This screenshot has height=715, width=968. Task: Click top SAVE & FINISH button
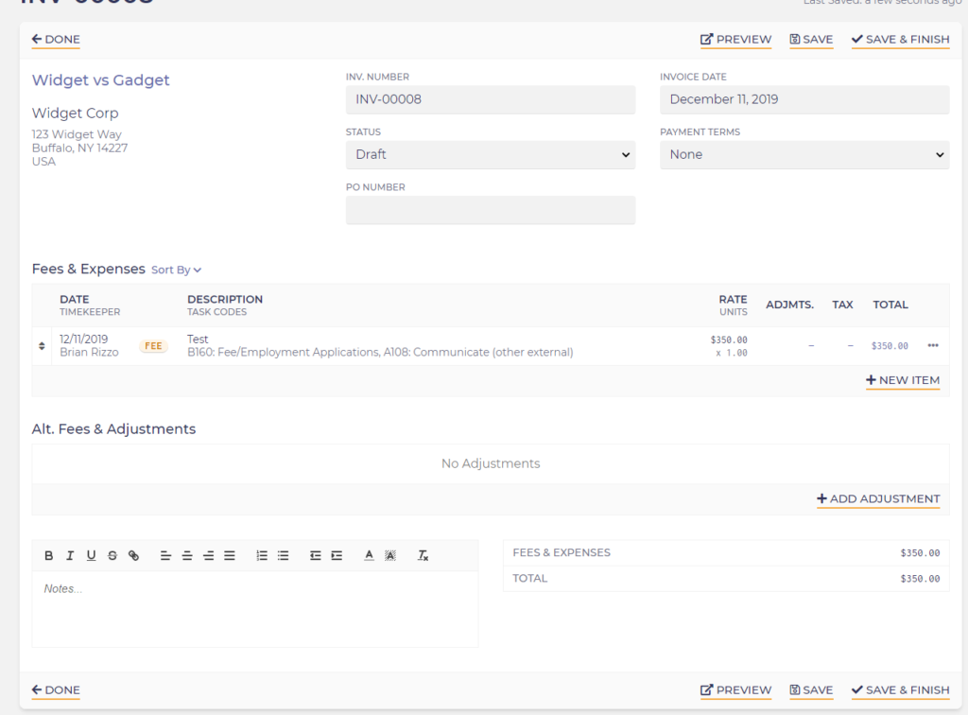point(900,40)
